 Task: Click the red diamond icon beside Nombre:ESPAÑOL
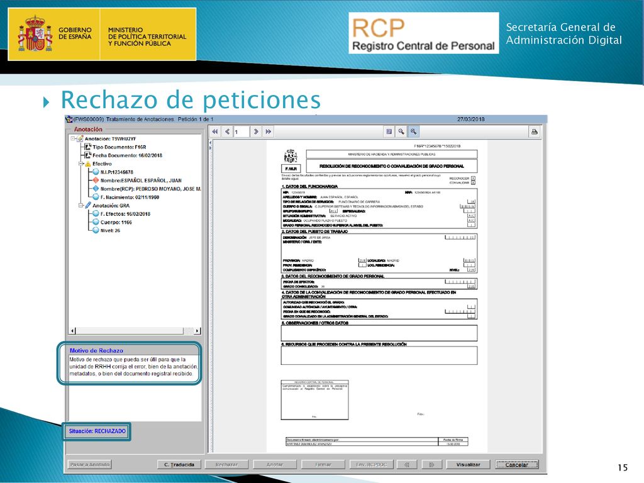96,180
